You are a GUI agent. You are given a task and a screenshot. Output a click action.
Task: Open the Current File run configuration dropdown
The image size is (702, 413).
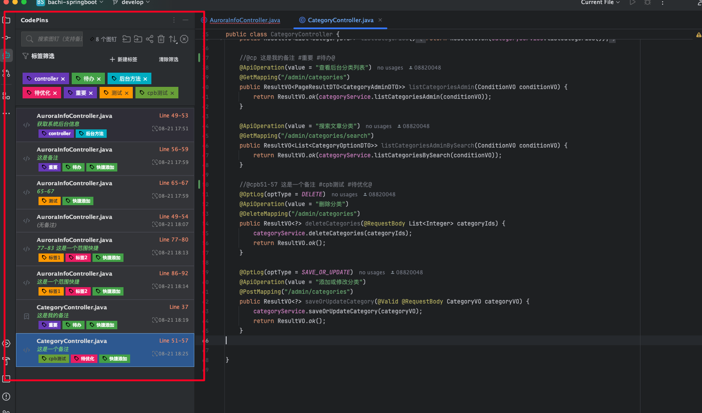600,3
